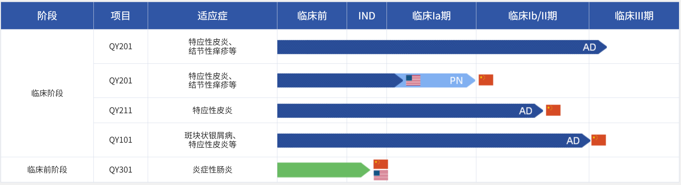
Task: Click the US flag on the PN bar
Action: point(413,80)
